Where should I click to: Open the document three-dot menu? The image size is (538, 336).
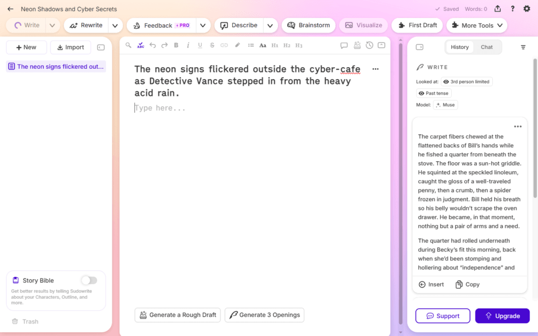[x=375, y=69]
